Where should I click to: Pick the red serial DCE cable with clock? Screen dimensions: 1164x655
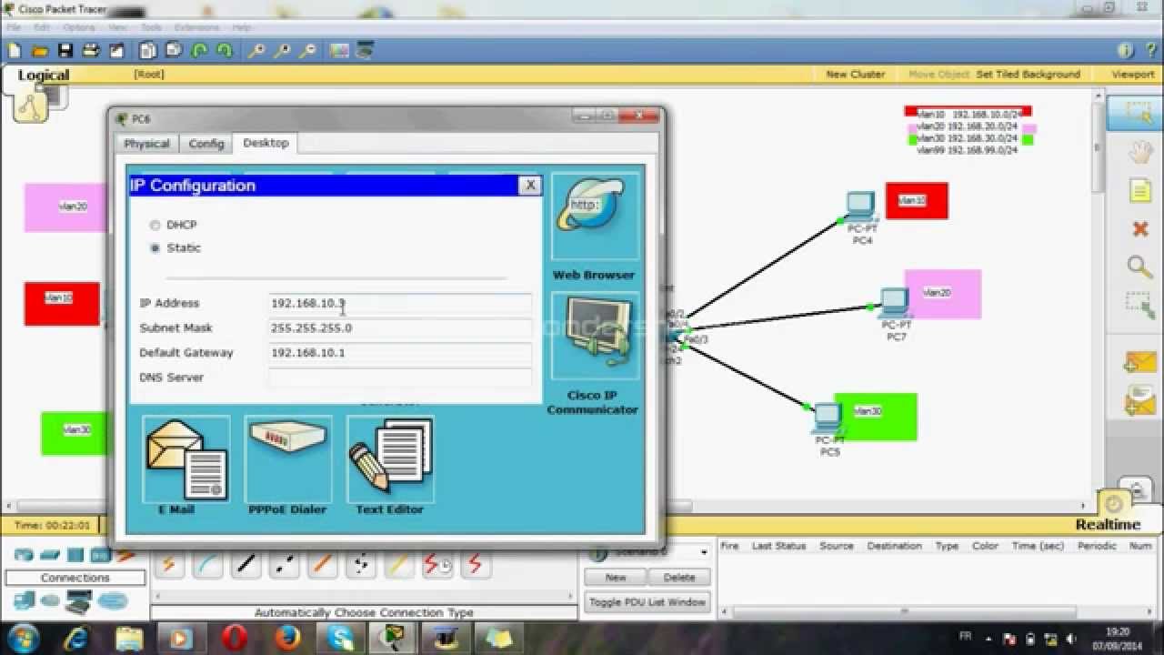(439, 565)
